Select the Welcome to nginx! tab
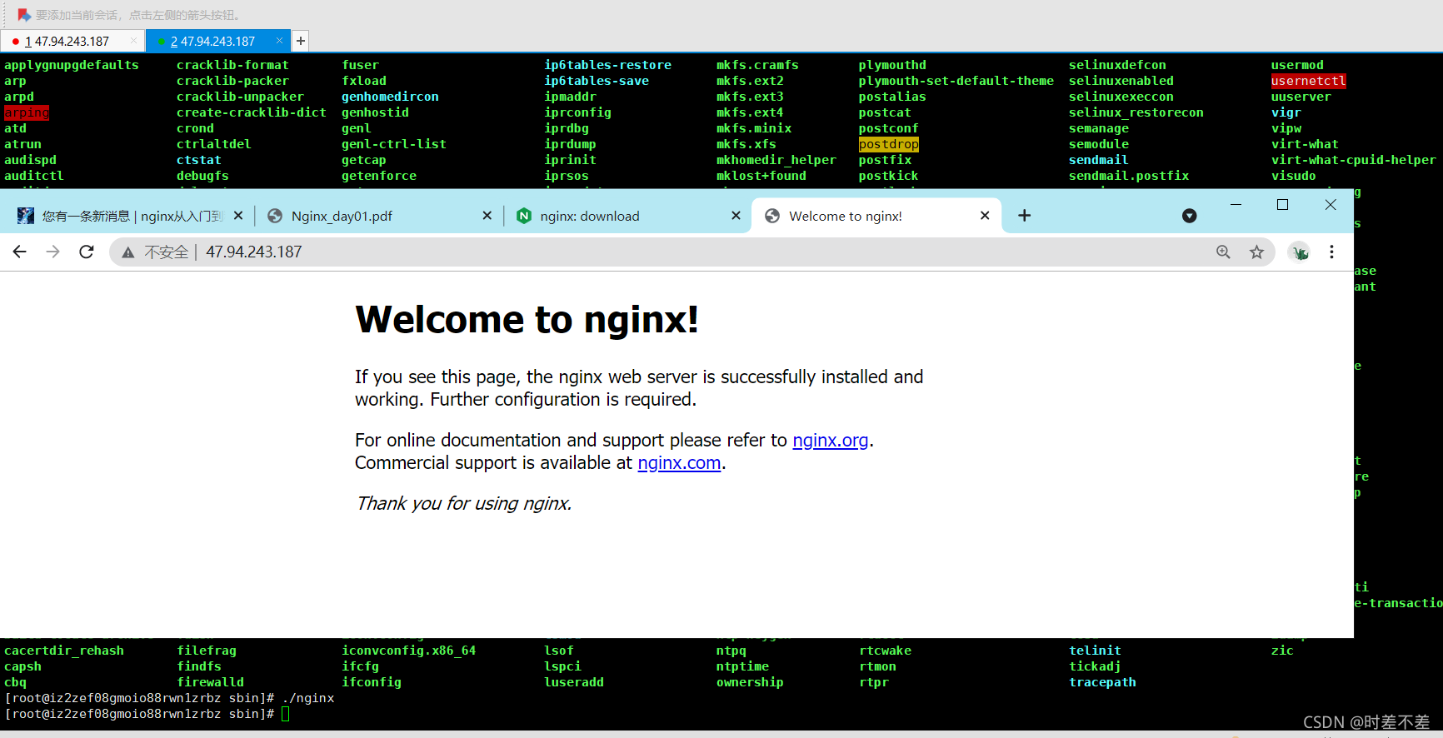 876,216
